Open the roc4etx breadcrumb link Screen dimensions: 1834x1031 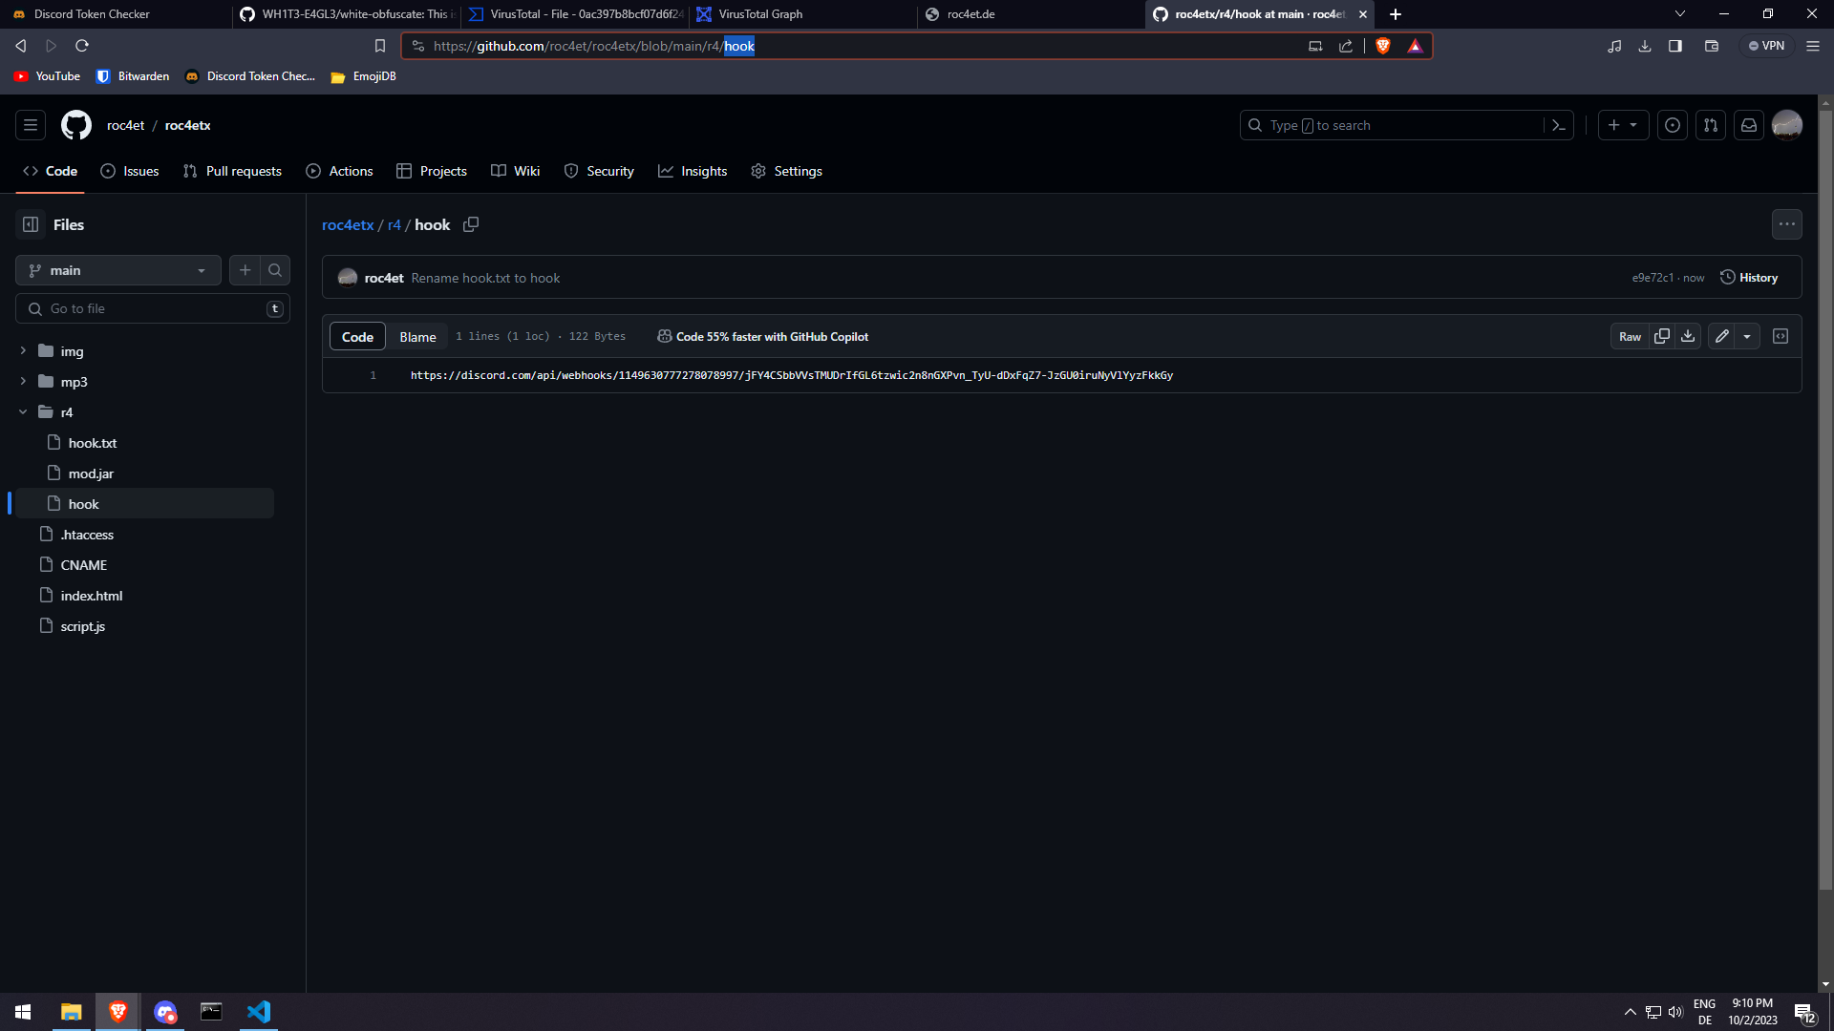[348, 225]
